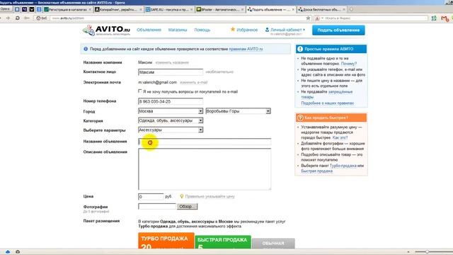Close the 'Регистрация в каталогах' tab
The width and height of the screenshot is (453, 255).
coord(90,9)
